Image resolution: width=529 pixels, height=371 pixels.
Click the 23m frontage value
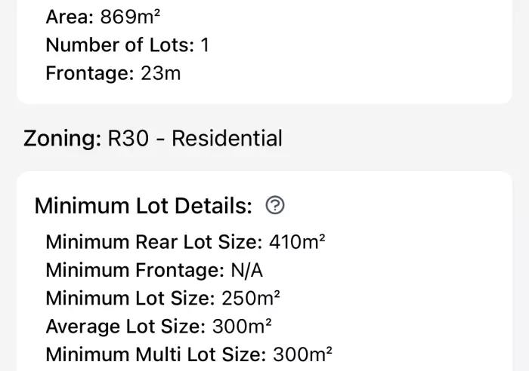[x=160, y=73]
